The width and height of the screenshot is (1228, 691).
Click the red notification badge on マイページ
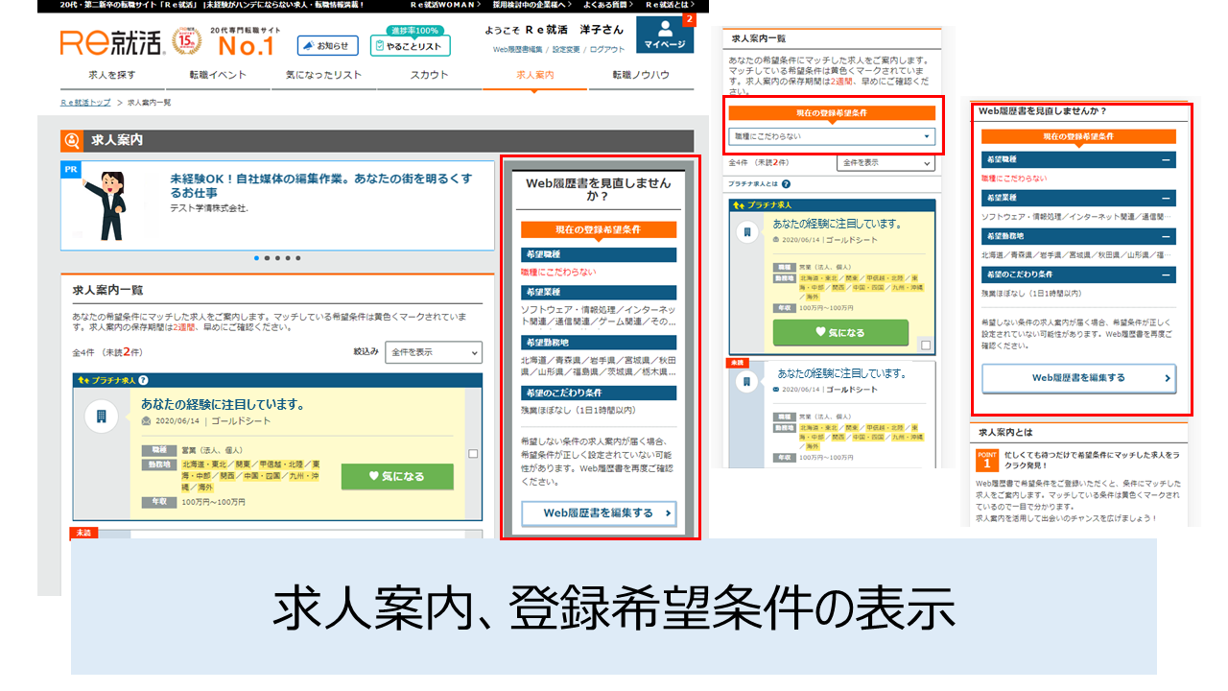pyautogui.click(x=689, y=19)
